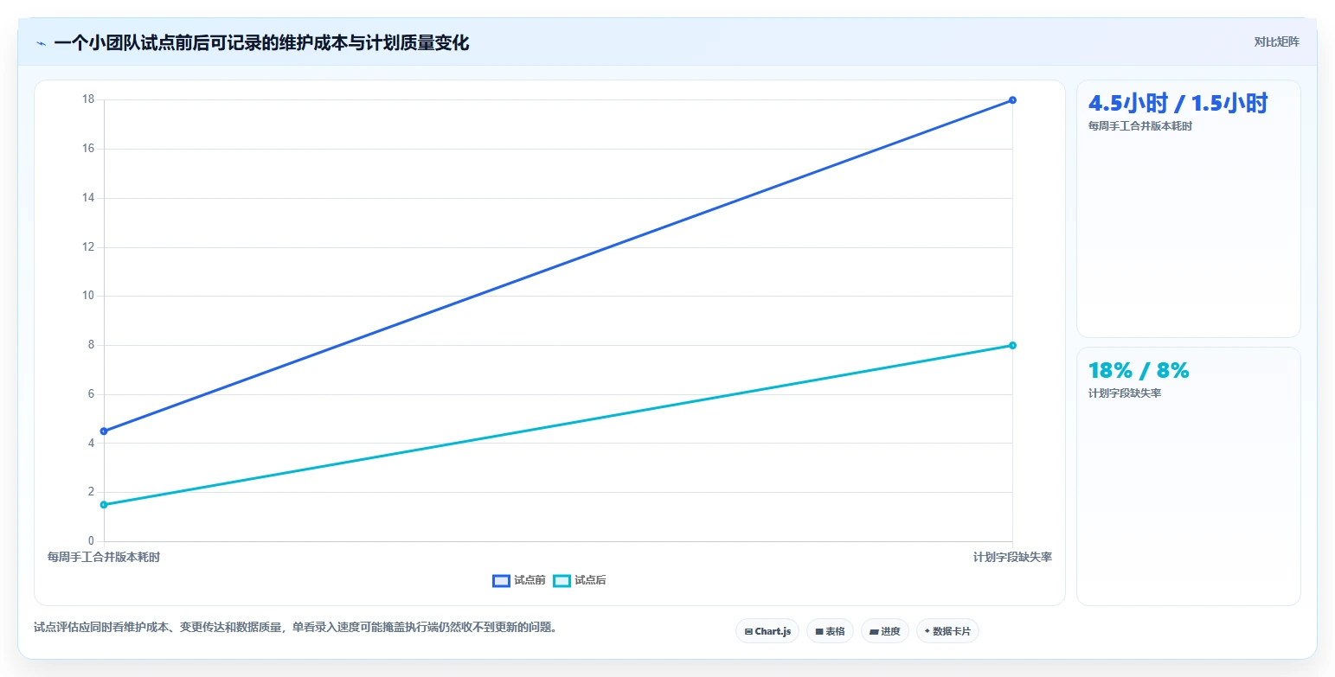Image resolution: width=1335 pixels, height=677 pixels.
Task: Click the 对比矩阵 label in header
Action: tap(1277, 42)
